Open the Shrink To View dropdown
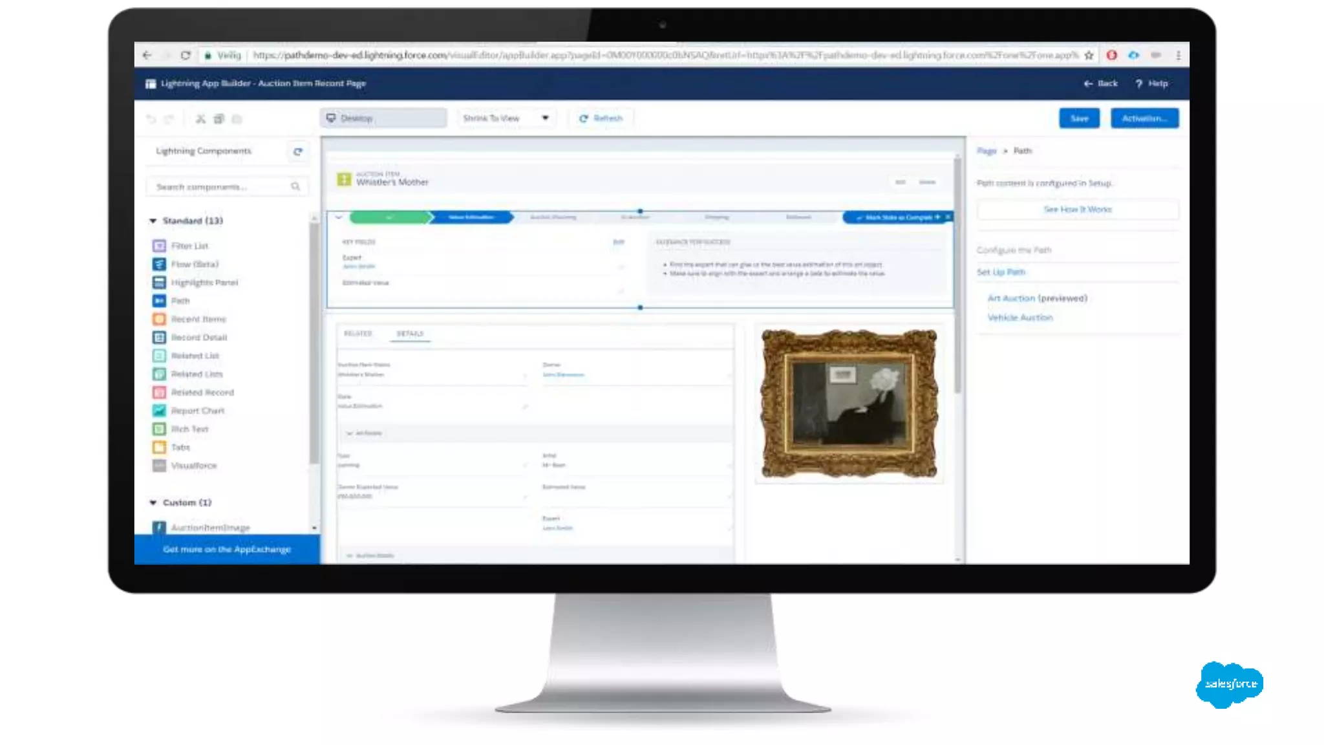 (506, 118)
